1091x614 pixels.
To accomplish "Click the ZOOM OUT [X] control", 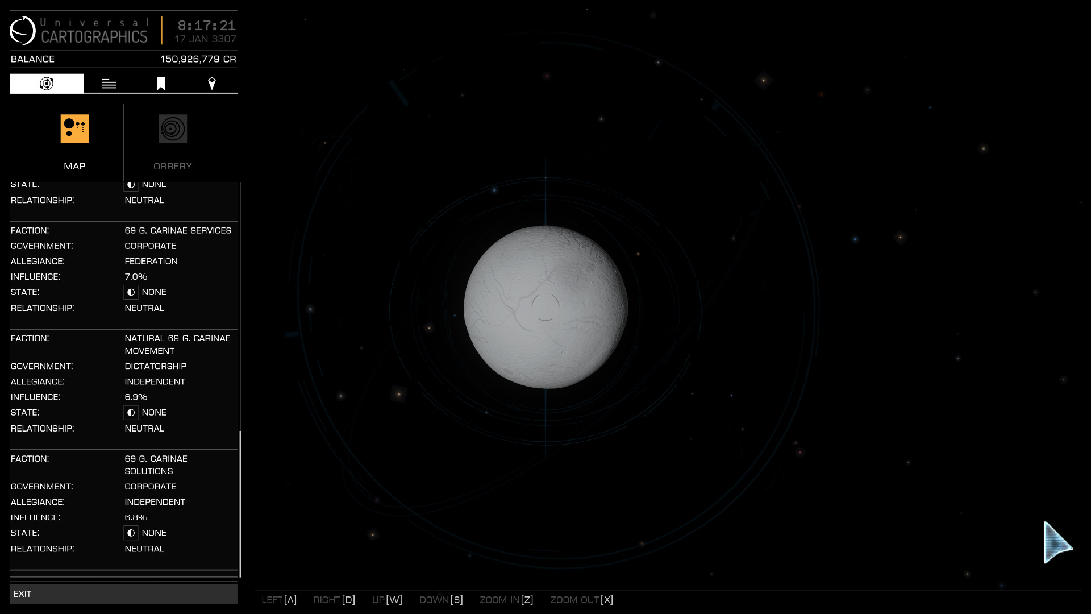I will [x=582, y=600].
